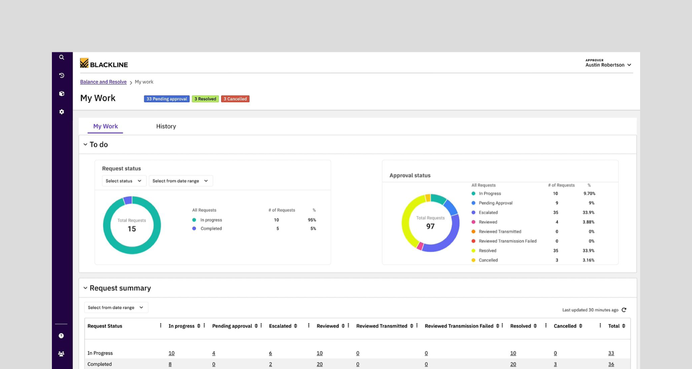Click the Escalated legend color dot

474,212
